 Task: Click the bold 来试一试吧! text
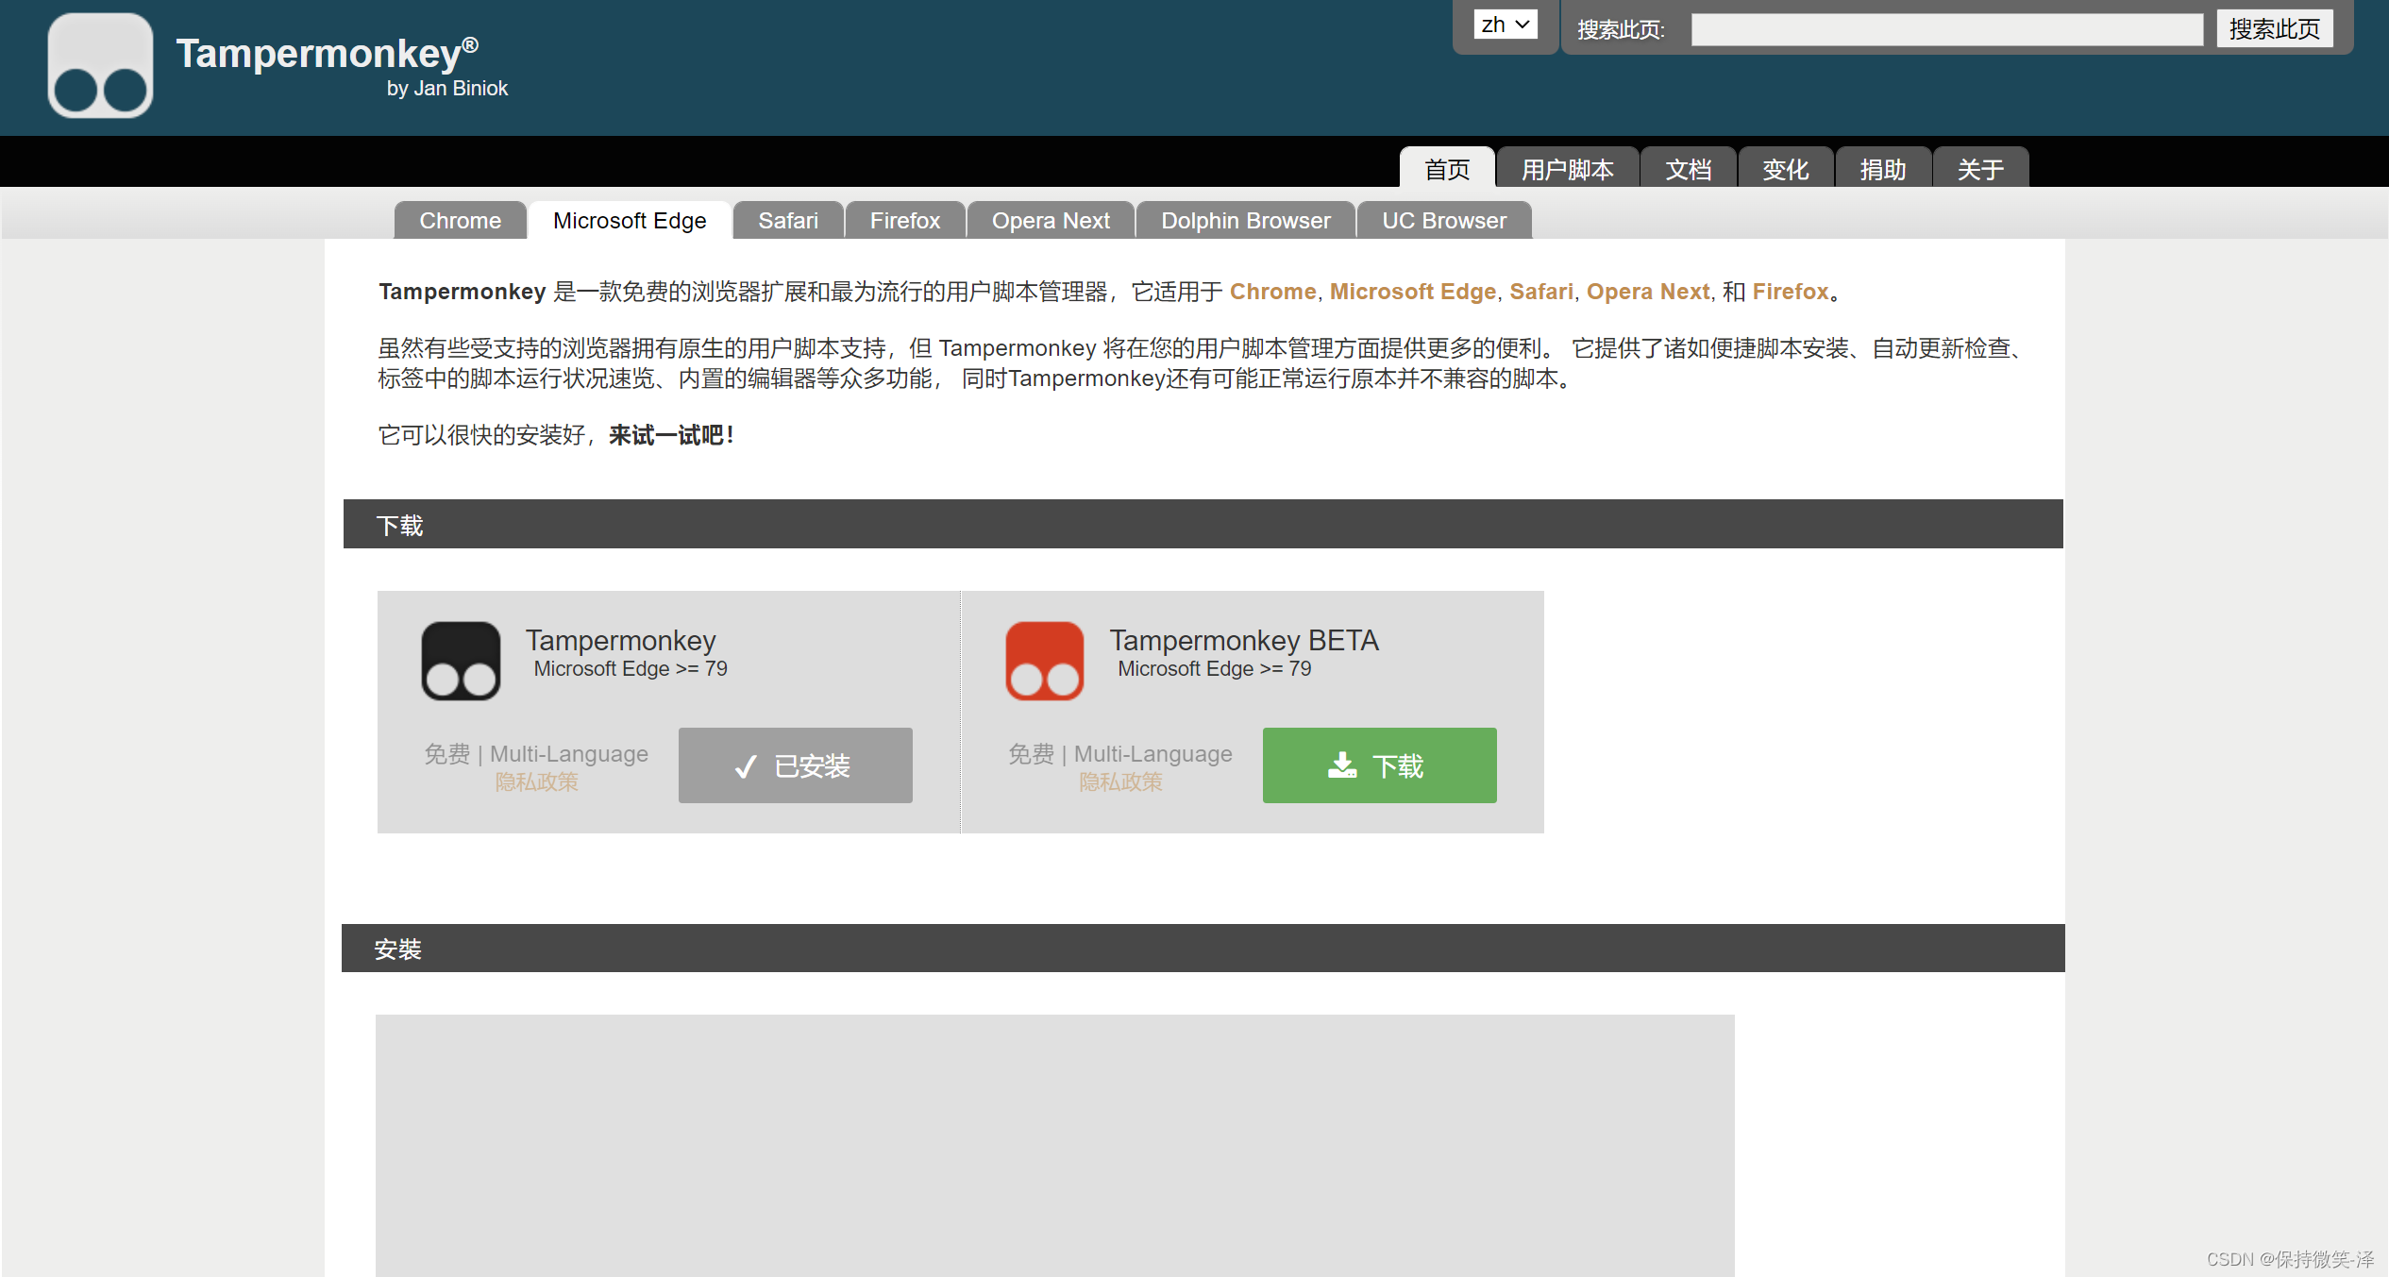tap(672, 435)
